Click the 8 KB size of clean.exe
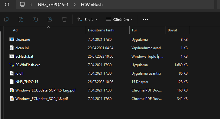Image resolution: width=220 pixels, height=119 pixels. 184,40
